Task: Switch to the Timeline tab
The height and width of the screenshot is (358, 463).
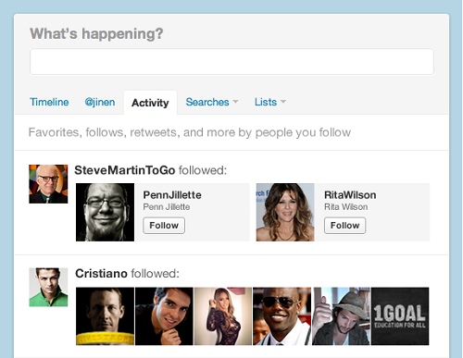Action: tap(49, 102)
